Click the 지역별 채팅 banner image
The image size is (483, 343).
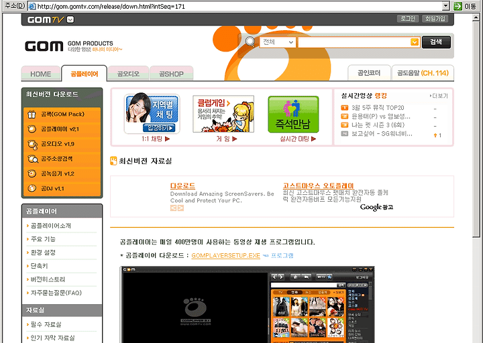click(152, 113)
